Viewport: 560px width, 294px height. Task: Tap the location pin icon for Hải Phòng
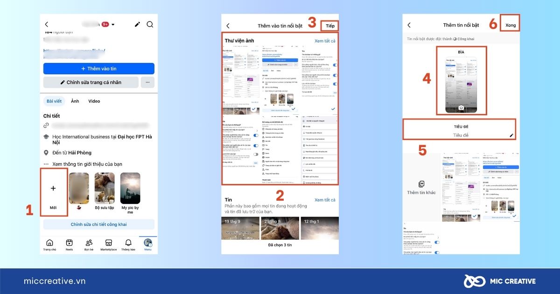(46, 153)
